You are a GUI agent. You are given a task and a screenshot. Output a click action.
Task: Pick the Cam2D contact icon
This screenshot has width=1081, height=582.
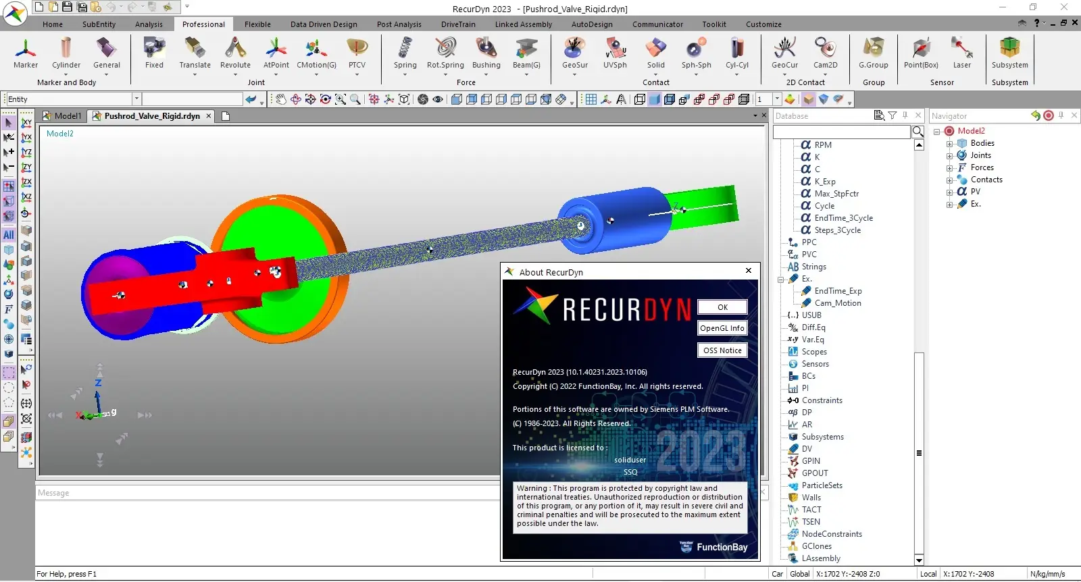pos(825,53)
